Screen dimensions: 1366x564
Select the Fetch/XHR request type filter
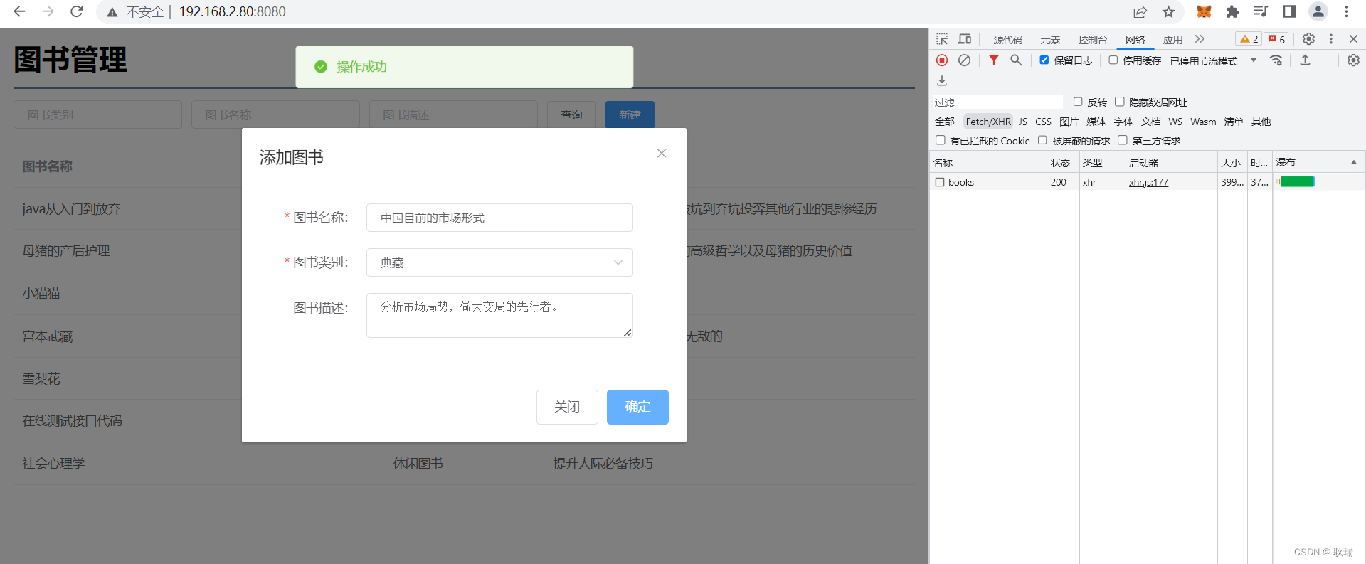pos(988,122)
